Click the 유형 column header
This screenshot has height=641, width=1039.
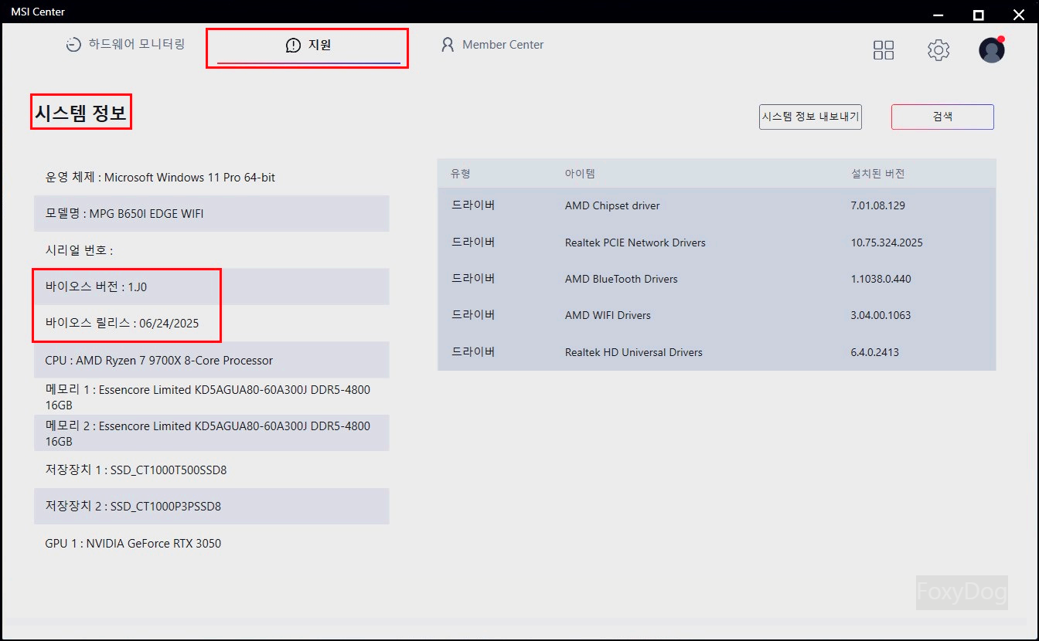point(461,174)
